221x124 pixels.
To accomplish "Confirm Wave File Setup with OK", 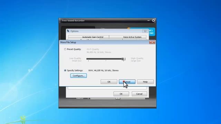I will click(x=109, y=82).
